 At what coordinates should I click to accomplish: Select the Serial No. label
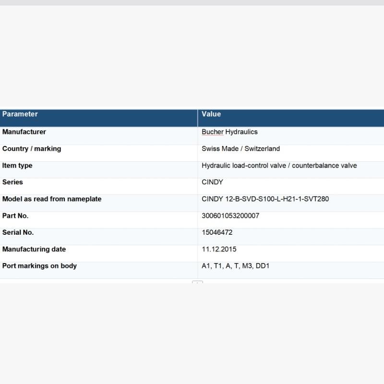pos(18,232)
